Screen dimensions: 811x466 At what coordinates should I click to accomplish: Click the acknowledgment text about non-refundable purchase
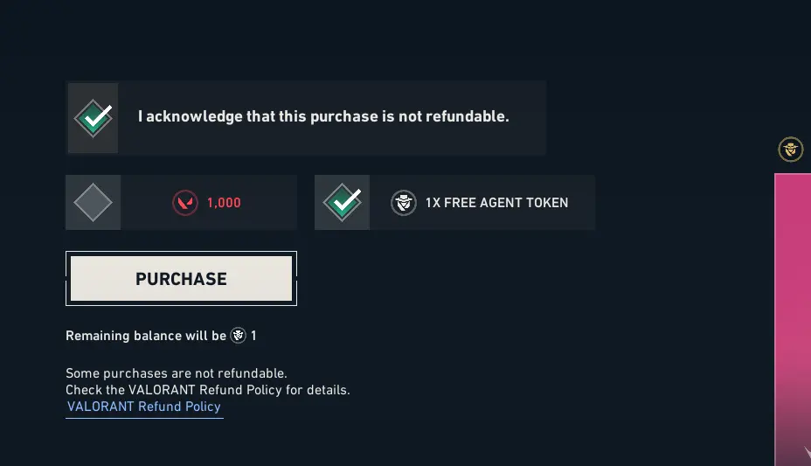(323, 116)
